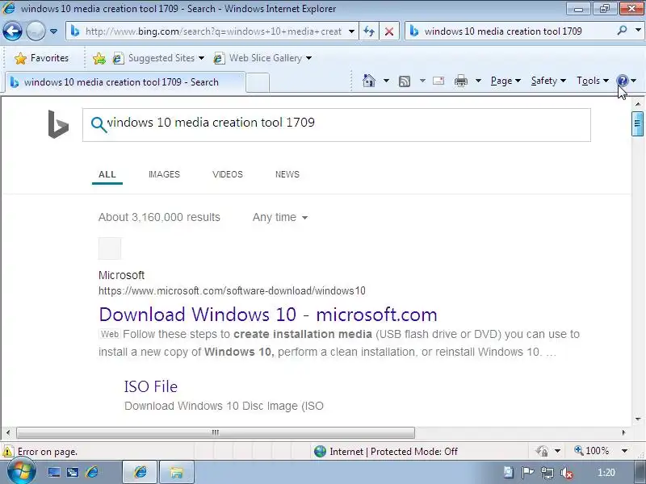
Task: Click Switch Between Windows quick launch icon
Action: coord(73,472)
